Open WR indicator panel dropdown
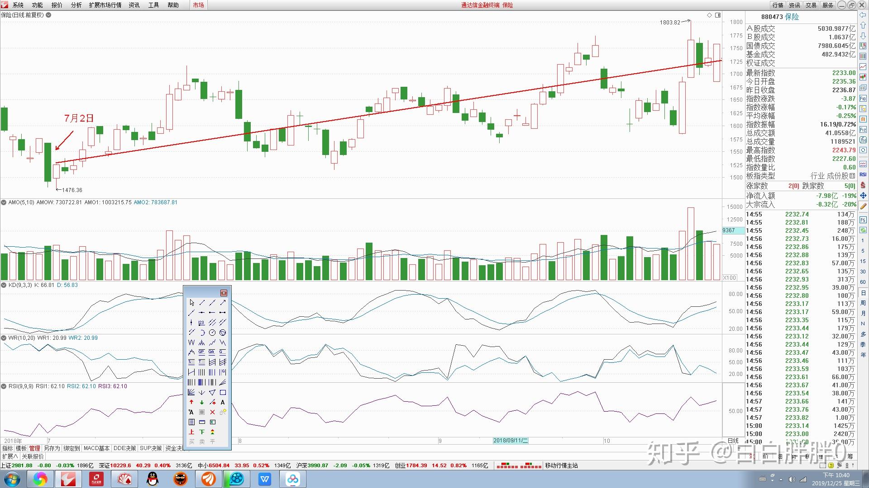The height and width of the screenshot is (488, 869). coord(4,338)
